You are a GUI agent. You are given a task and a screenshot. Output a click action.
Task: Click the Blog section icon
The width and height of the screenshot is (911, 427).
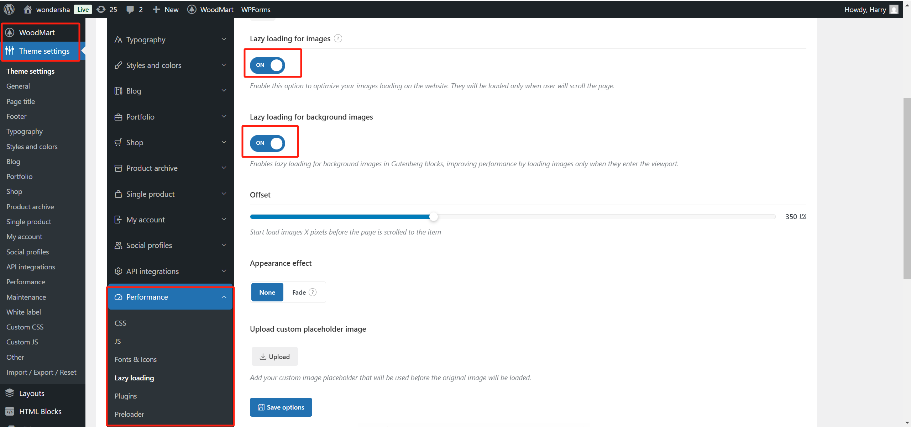[x=119, y=91]
